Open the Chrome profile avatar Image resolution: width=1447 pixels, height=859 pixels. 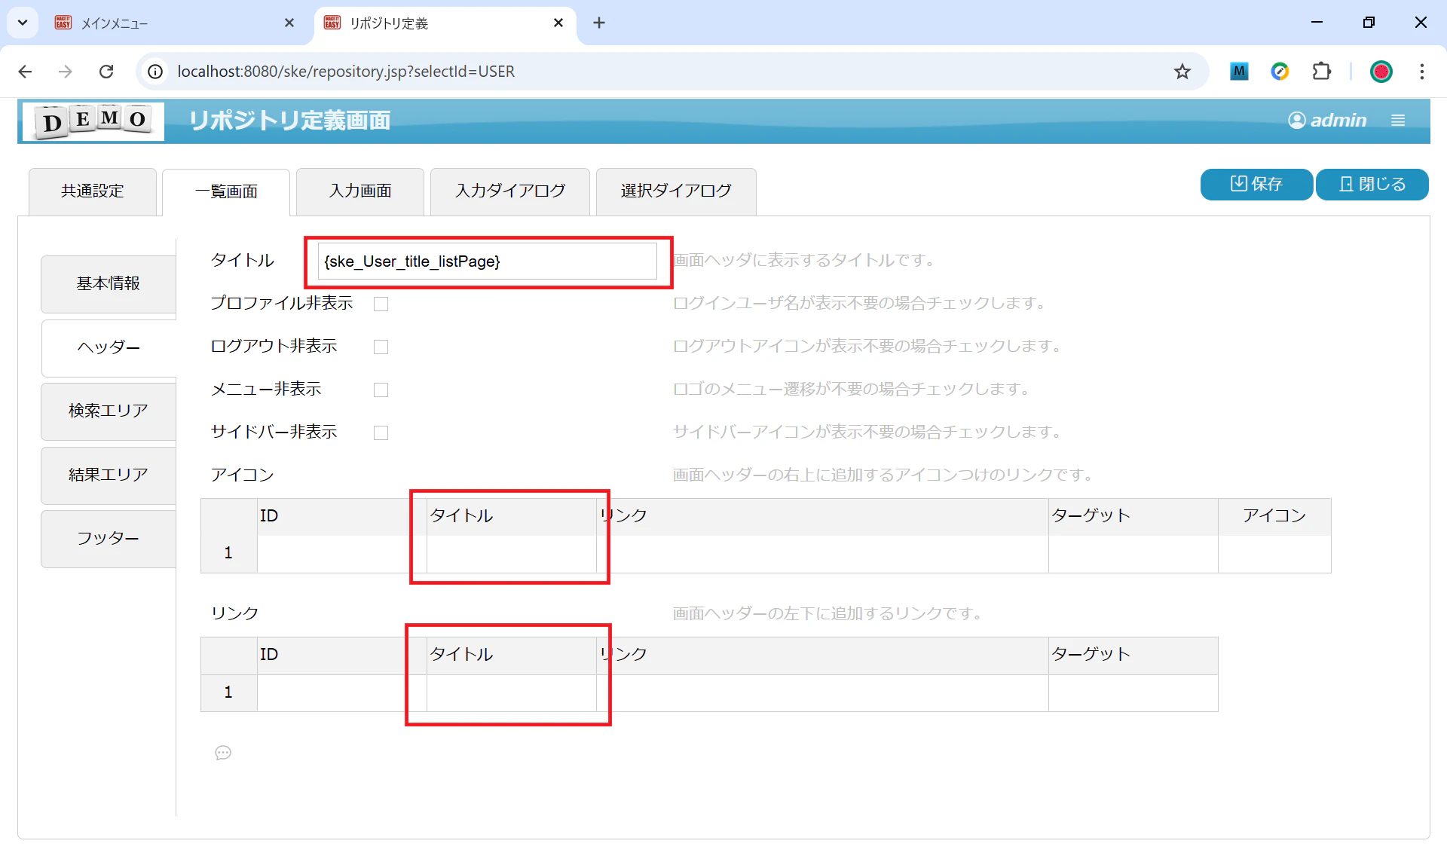point(1381,72)
